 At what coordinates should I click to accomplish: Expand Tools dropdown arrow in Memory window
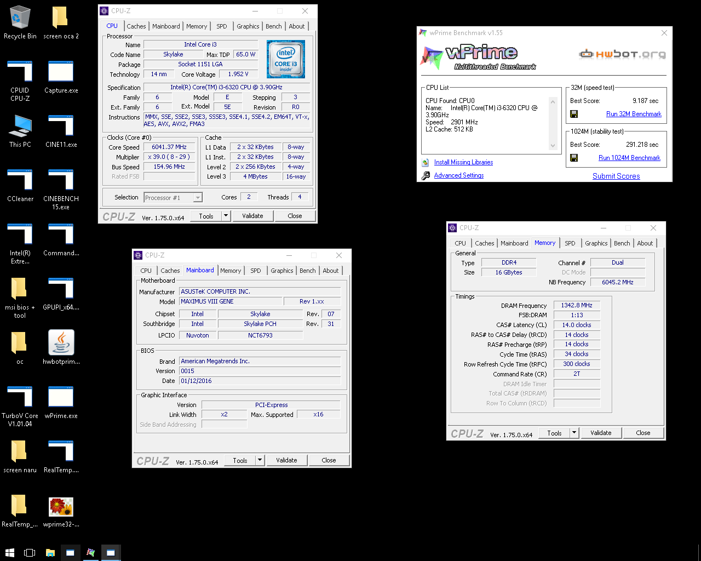[574, 433]
